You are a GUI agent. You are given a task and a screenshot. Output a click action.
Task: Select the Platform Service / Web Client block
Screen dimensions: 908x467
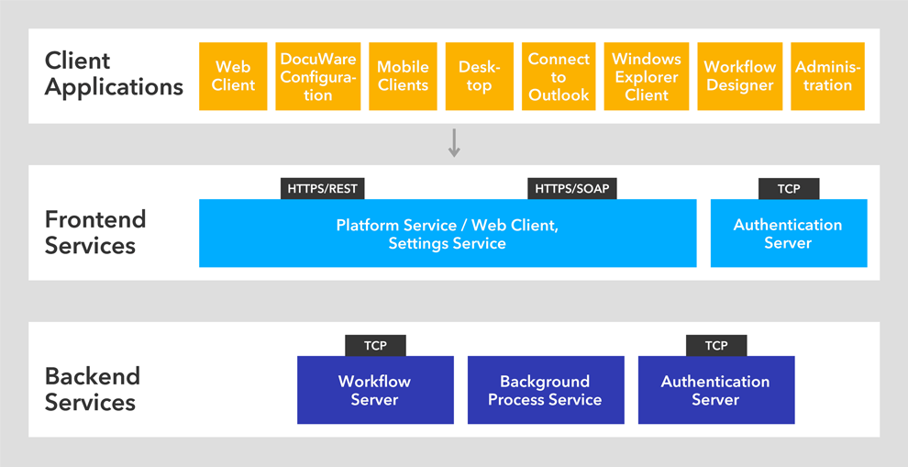(447, 234)
